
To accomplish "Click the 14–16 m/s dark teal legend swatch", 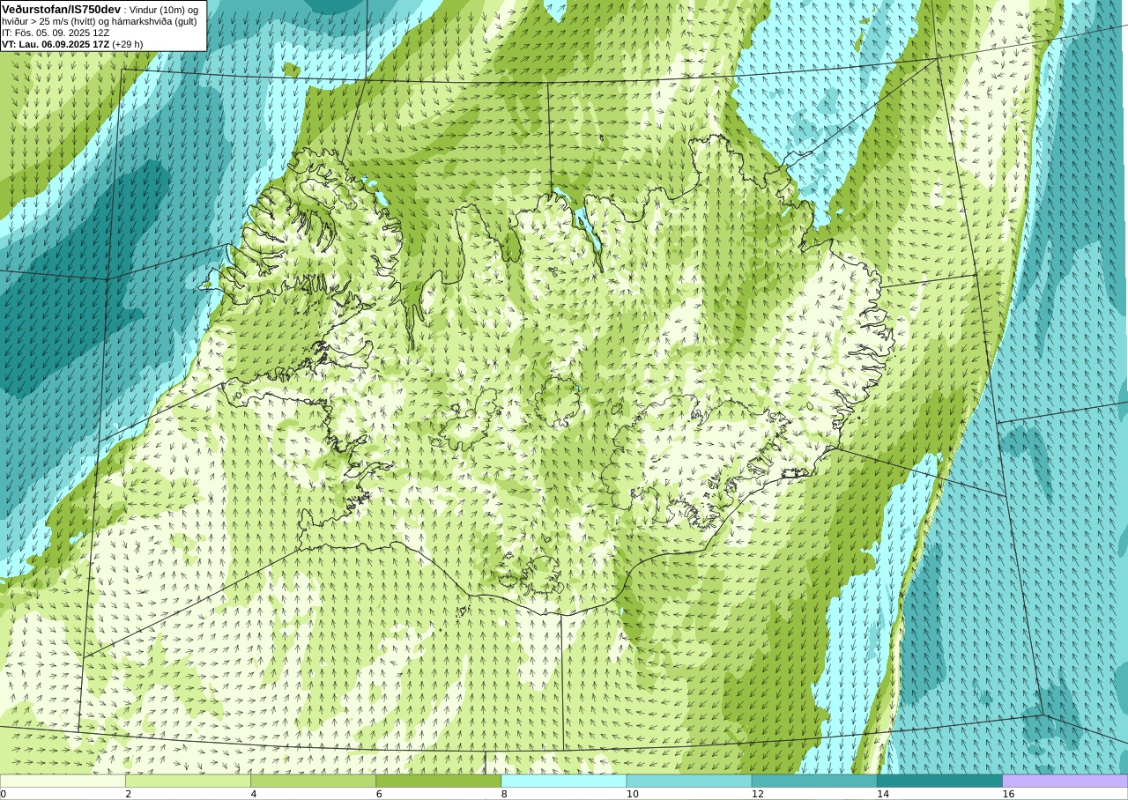I will click(939, 781).
